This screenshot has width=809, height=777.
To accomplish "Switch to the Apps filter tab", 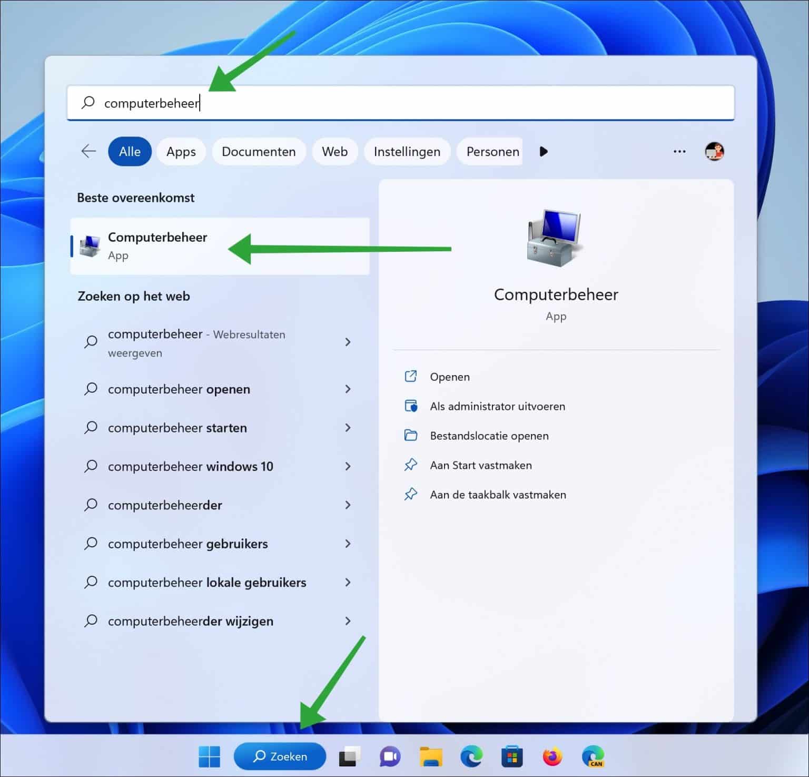I will 181,152.
